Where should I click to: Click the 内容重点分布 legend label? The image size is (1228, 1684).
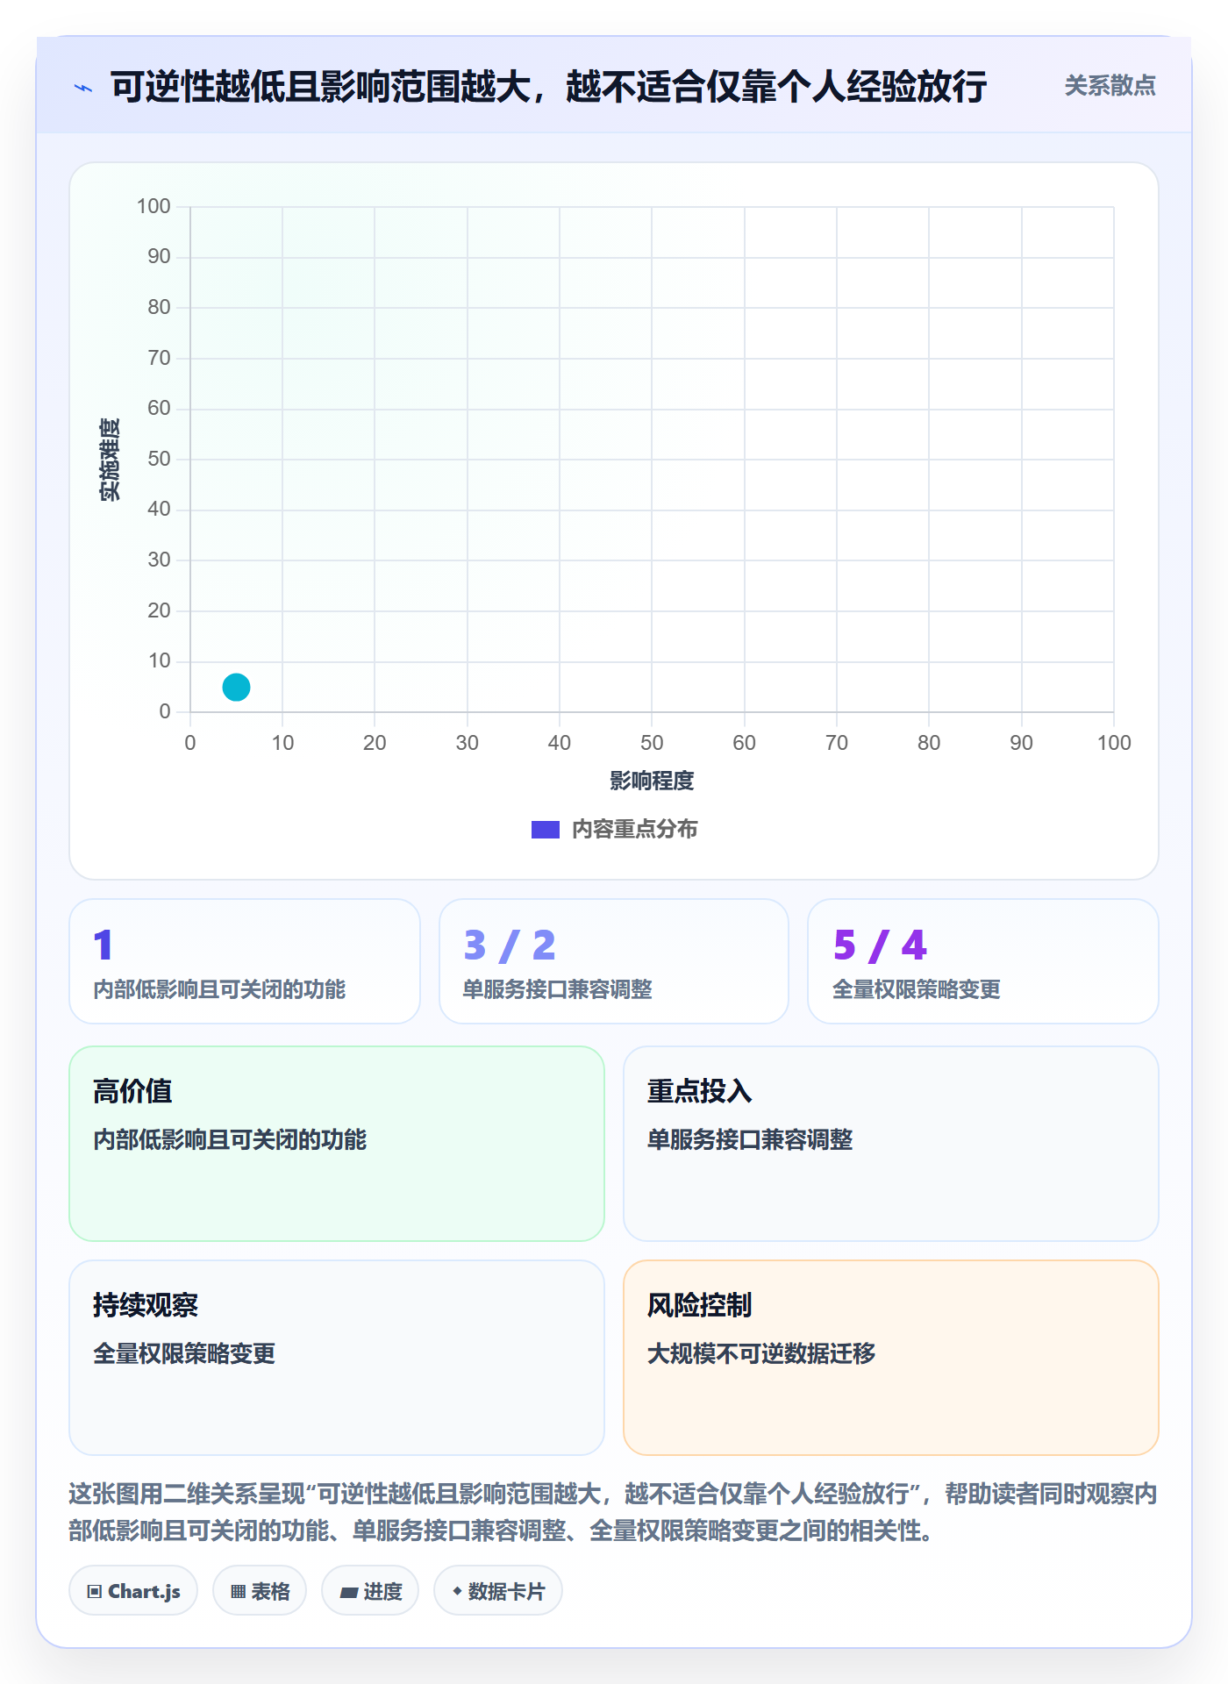(x=634, y=829)
